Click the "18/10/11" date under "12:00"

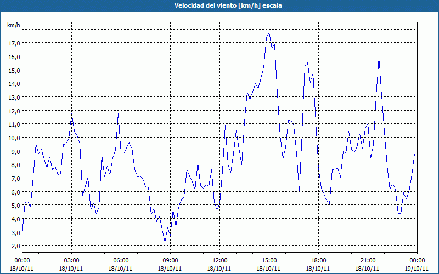coord(219,269)
